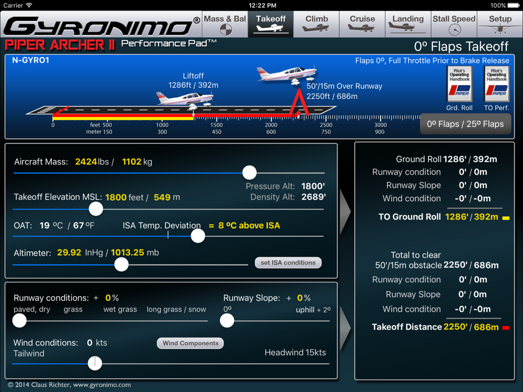Screen dimensions: 523x392
Task: Click the 'Tailwind' label
Action: coord(29,354)
